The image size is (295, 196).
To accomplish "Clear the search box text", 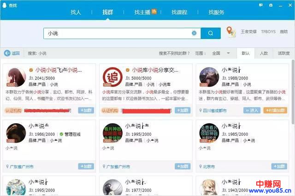I will 194,33.
